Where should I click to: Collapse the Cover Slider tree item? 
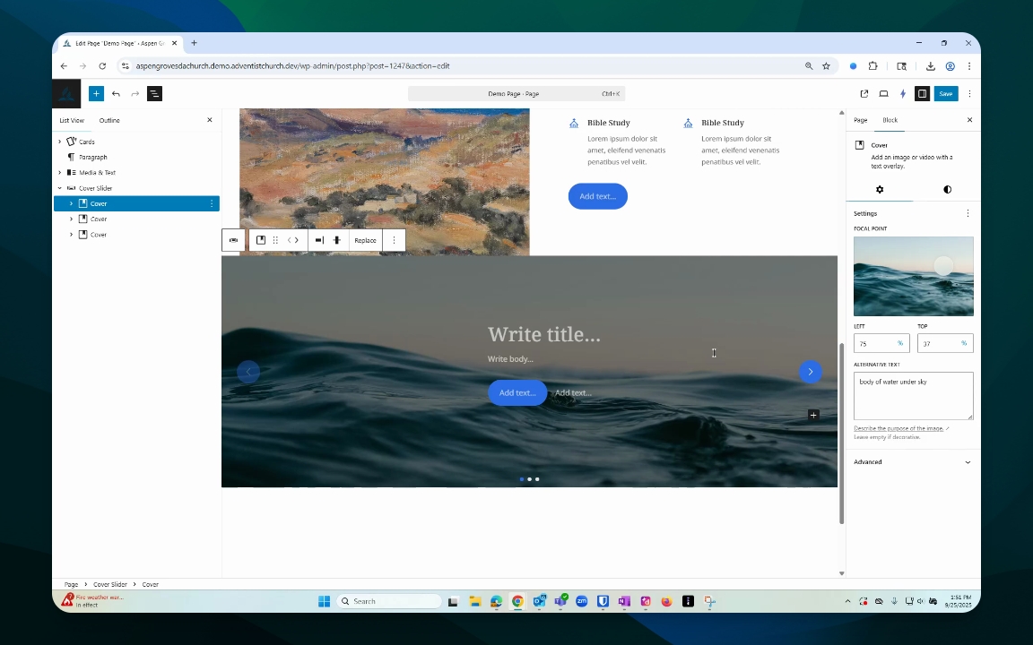point(60,188)
